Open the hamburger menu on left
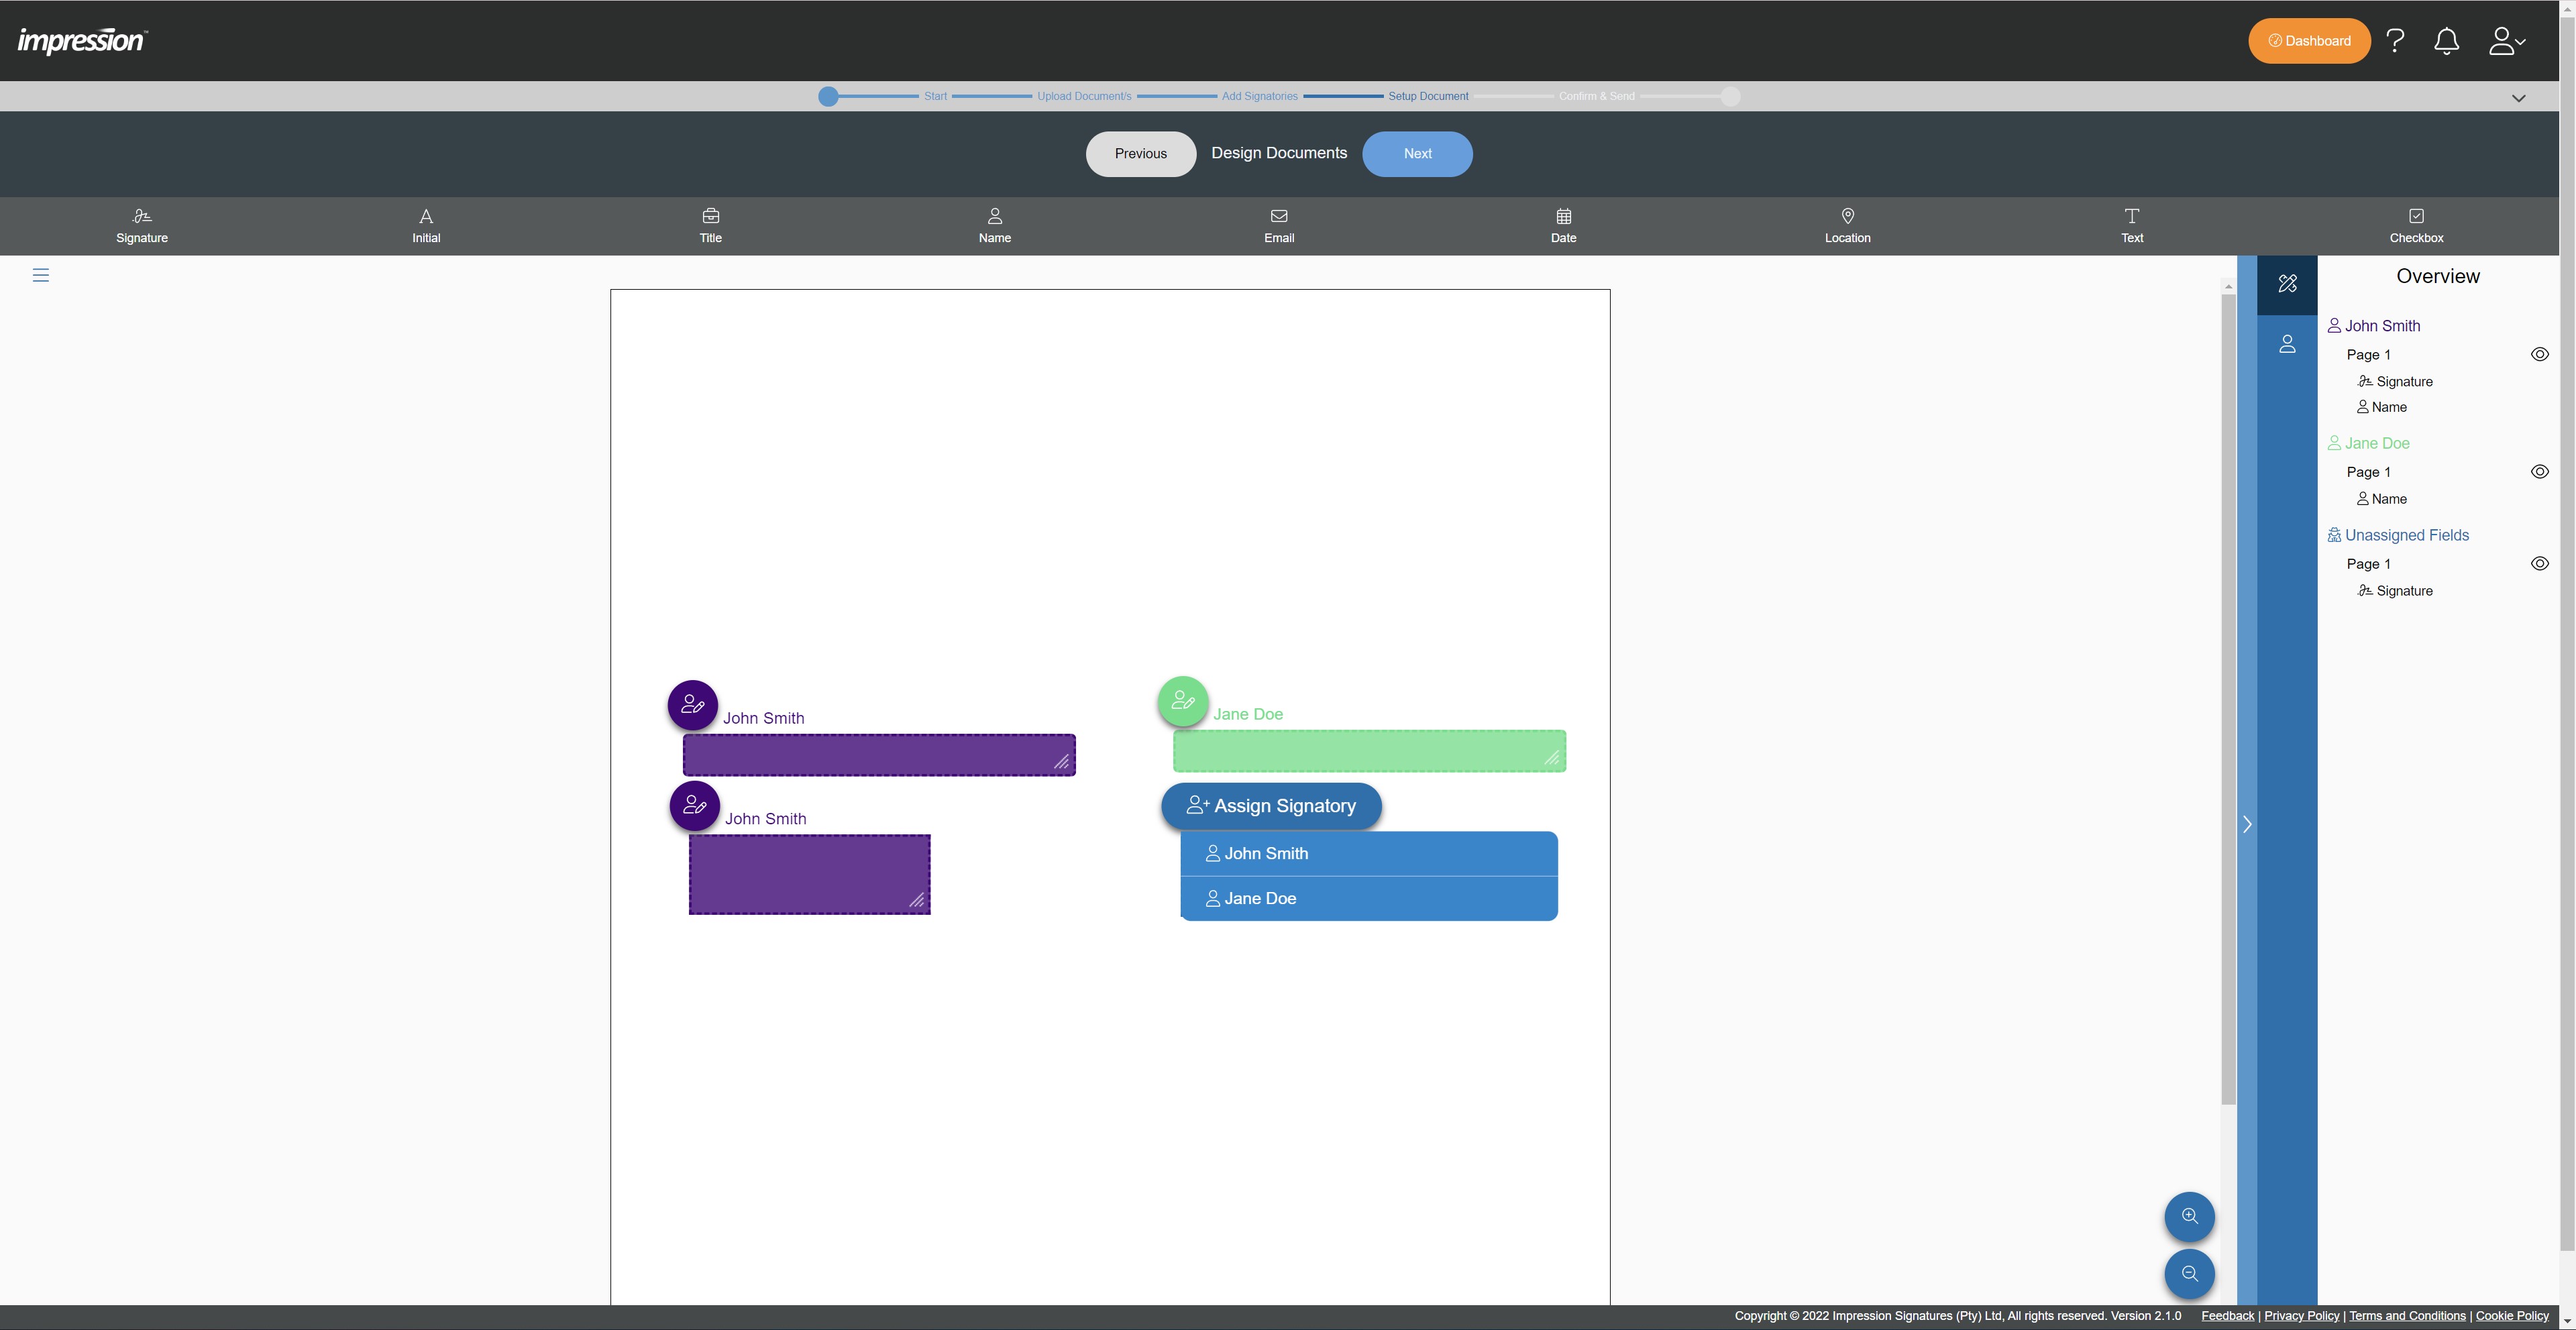The height and width of the screenshot is (1330, 2576). [41, 275]
